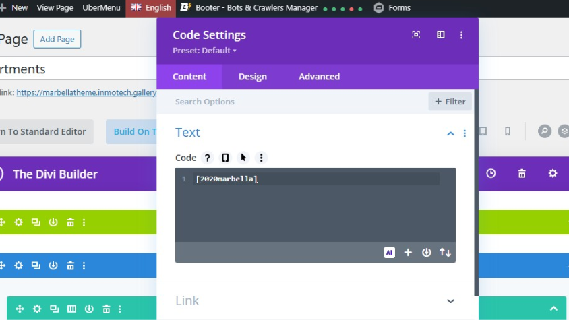Click the sort arrows icon in code editor
The width and height of the screenshot is (569, 320).
coord(445,253)
